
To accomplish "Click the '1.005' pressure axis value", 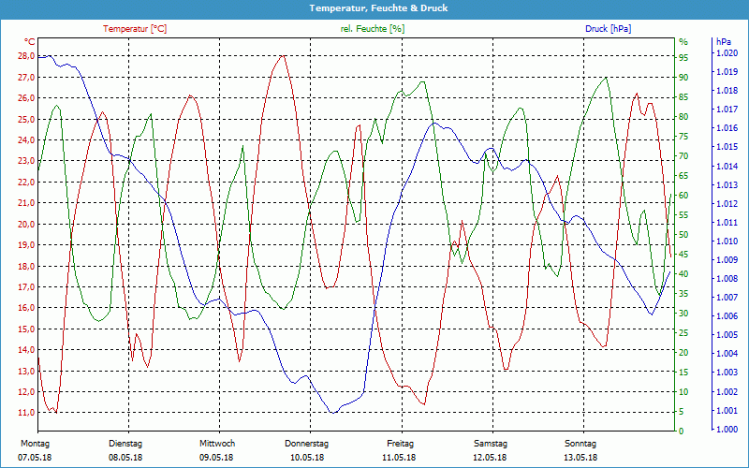I will [x=727, y=335].
